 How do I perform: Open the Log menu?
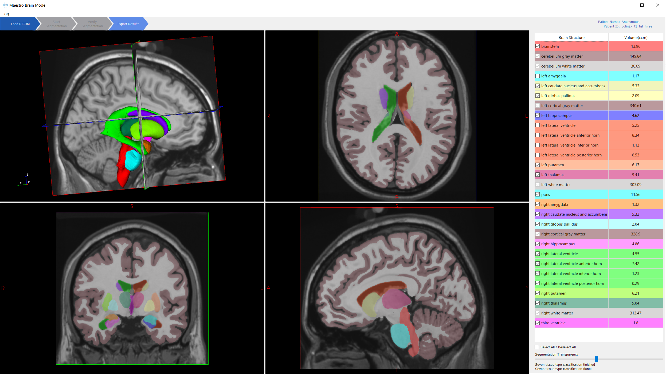click(x=6, y=14)
